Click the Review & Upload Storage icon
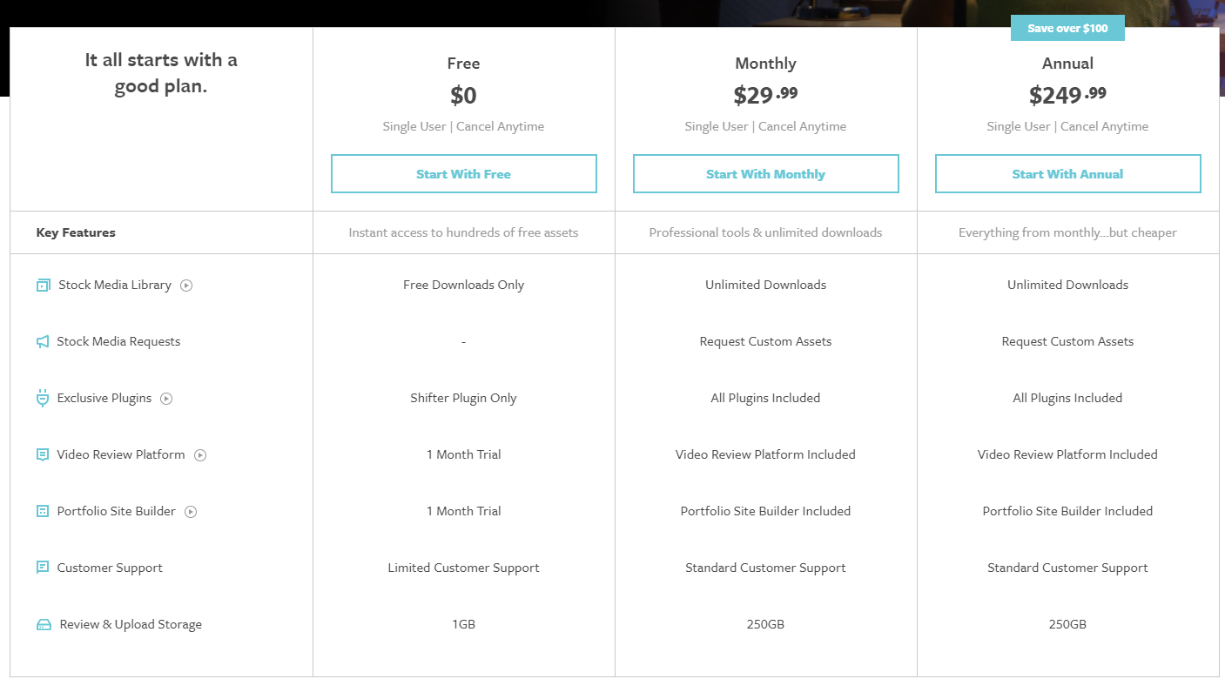1225x679 pixels. pyautogui.click(x=44, y=625)
